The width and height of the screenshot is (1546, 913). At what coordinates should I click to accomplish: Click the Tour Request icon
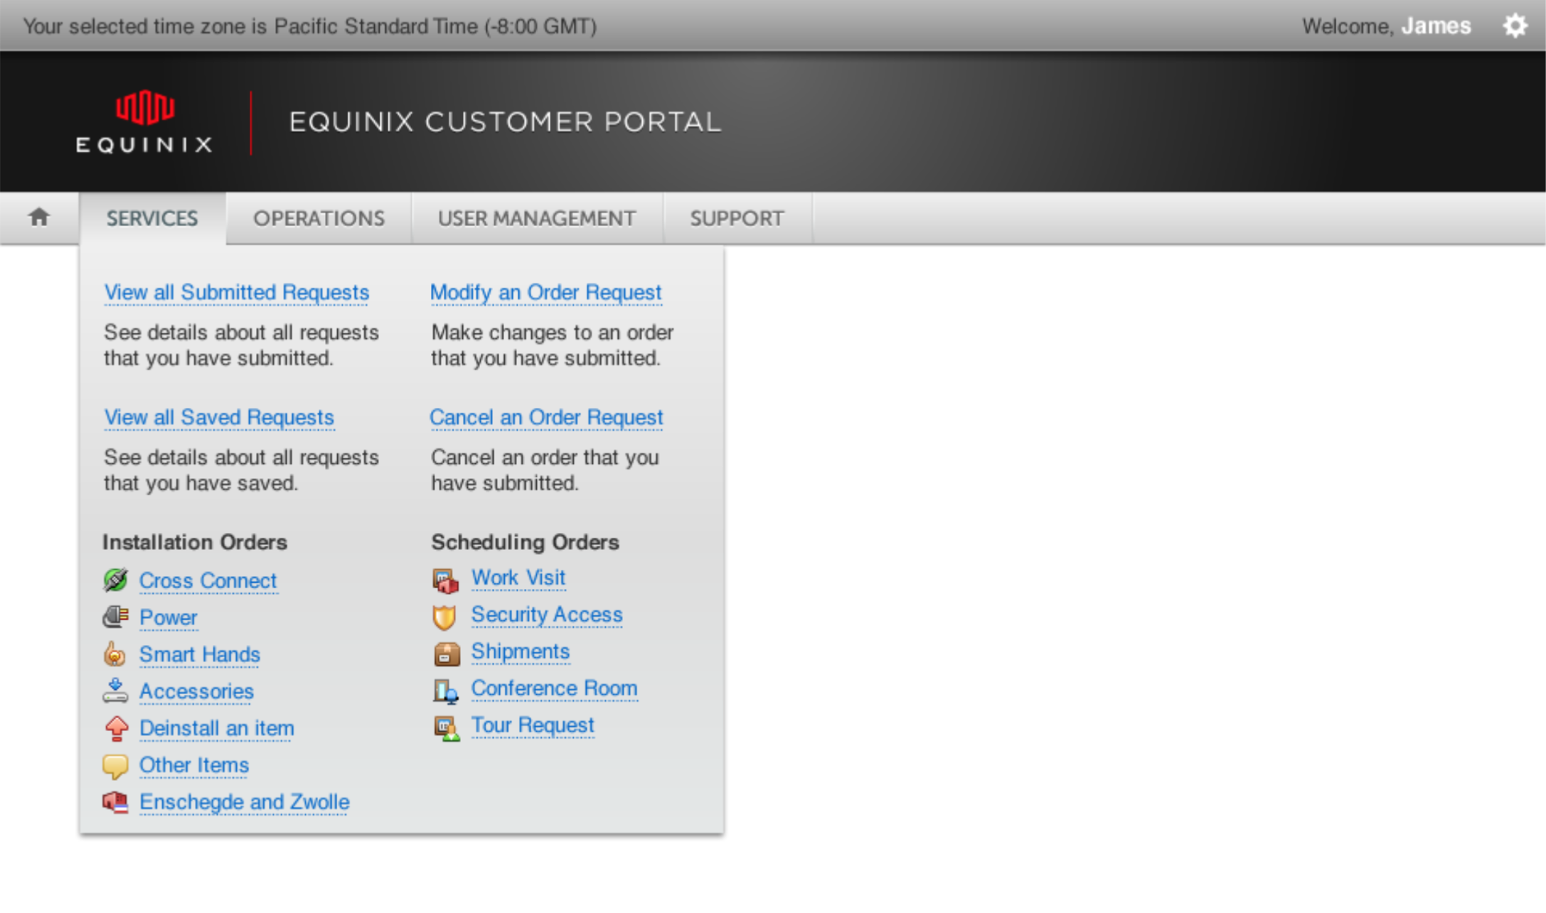[447, 728]
